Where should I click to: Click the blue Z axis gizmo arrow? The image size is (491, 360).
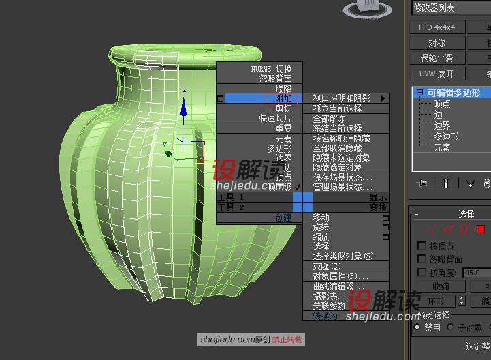[x=183, y=108]
